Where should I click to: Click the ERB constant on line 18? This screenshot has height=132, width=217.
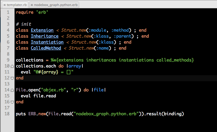tap(32, 114)
